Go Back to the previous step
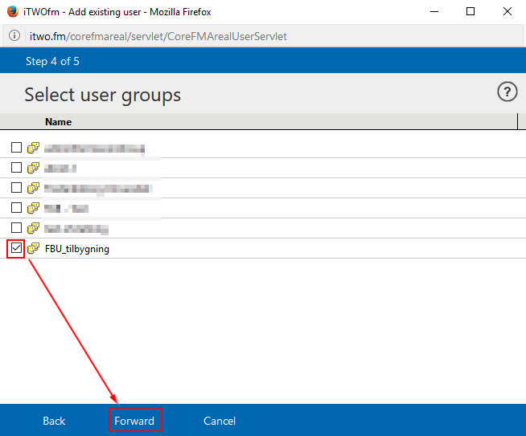526x436 pixels. coord(54,421)
